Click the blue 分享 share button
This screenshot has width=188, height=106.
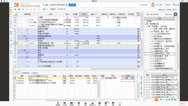pos(72,5)
